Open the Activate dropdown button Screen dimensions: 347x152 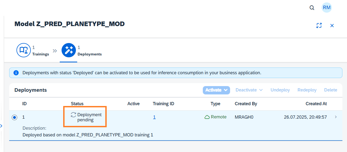tap(216, 90)
